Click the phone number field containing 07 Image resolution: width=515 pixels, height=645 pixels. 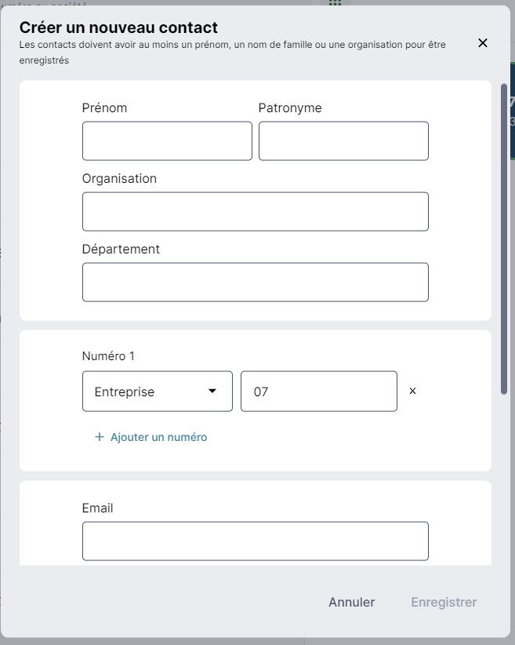(x=318, y=392)
